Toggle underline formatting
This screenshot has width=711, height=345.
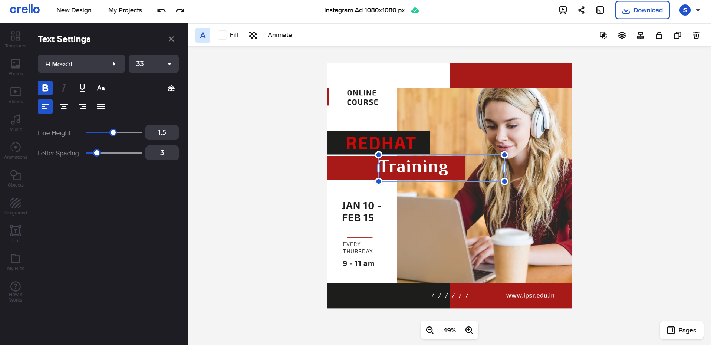tap(82, 88)
